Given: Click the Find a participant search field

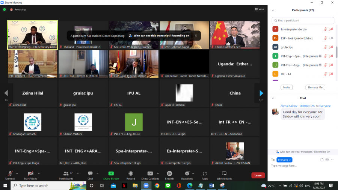Looking at the screenshot, I should point(303,20).
